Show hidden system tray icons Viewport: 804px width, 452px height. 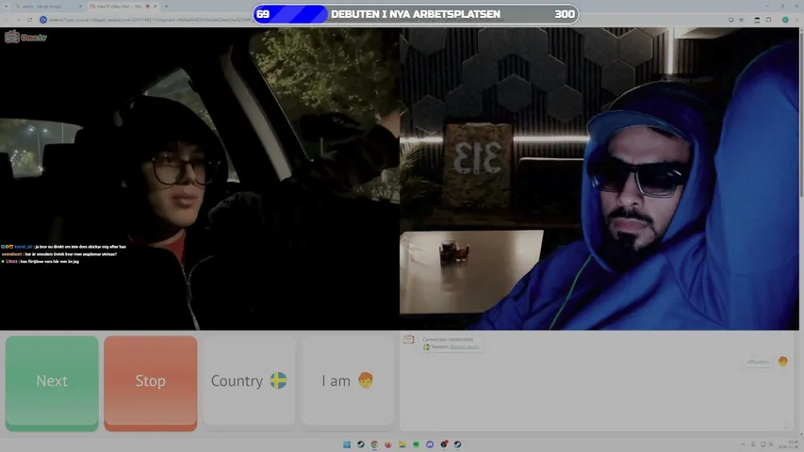click(x=743, y=444)
